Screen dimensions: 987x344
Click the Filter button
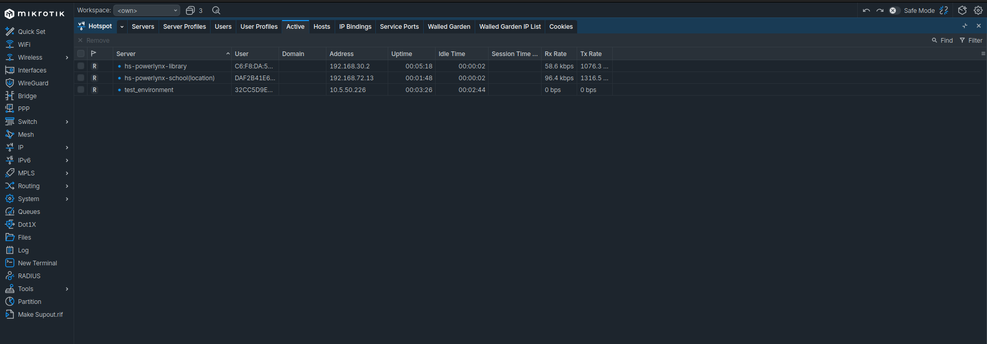971,41
